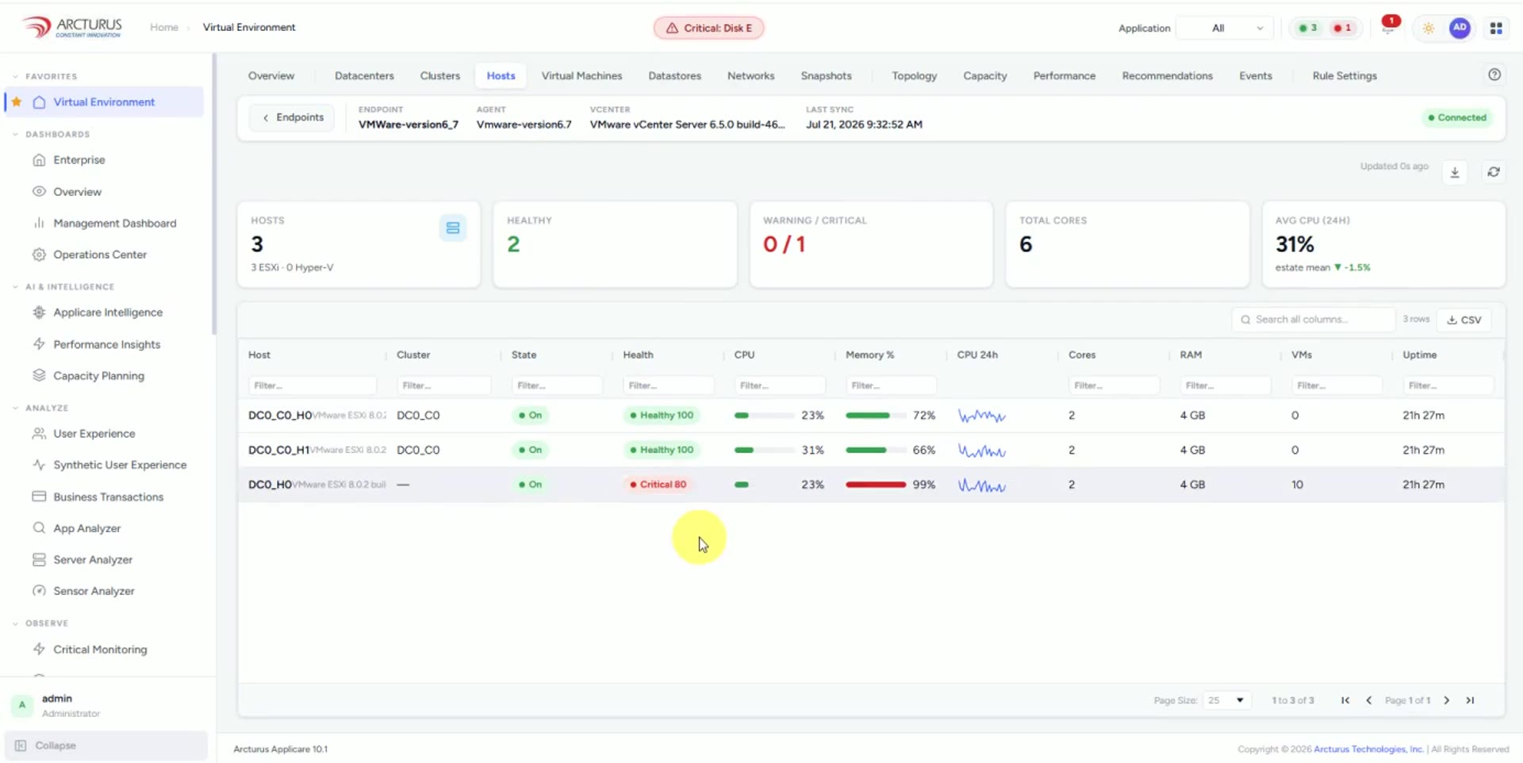Switch to the Clusters tab

(440, 75)
